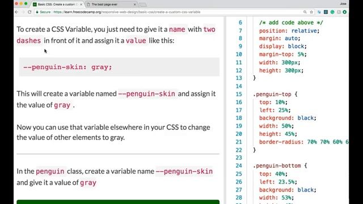
Task: Click the left: 23.5%; line
Action: (278, 182)
